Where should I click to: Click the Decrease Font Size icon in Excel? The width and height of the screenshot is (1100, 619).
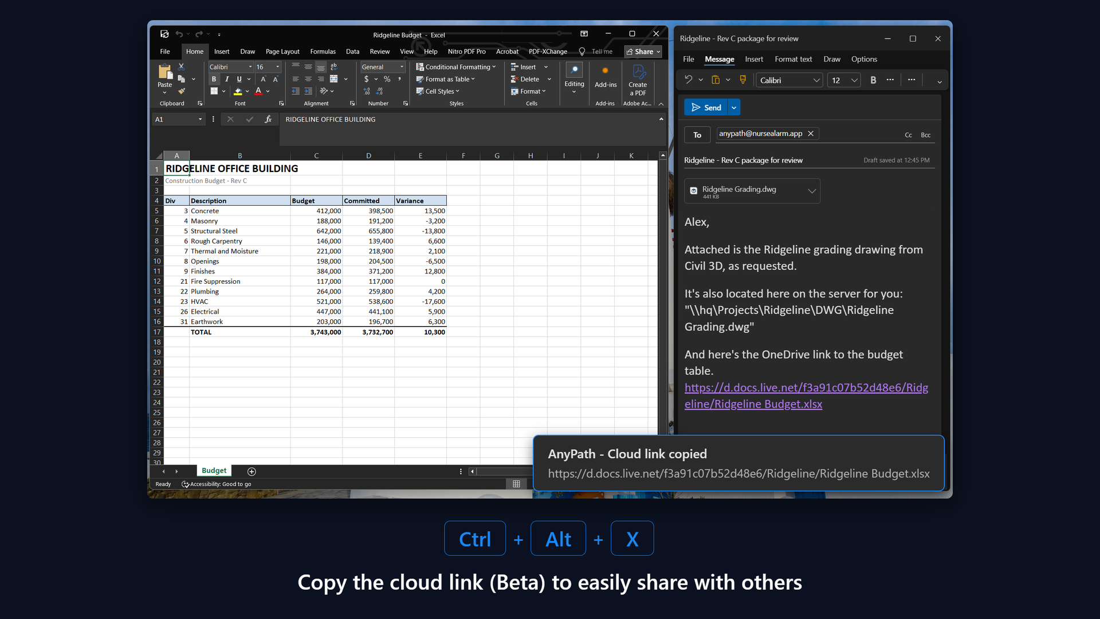tap(276, 79)
